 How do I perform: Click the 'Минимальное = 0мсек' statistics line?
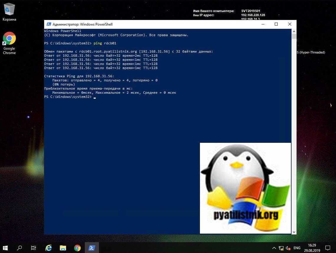point(114,93)
